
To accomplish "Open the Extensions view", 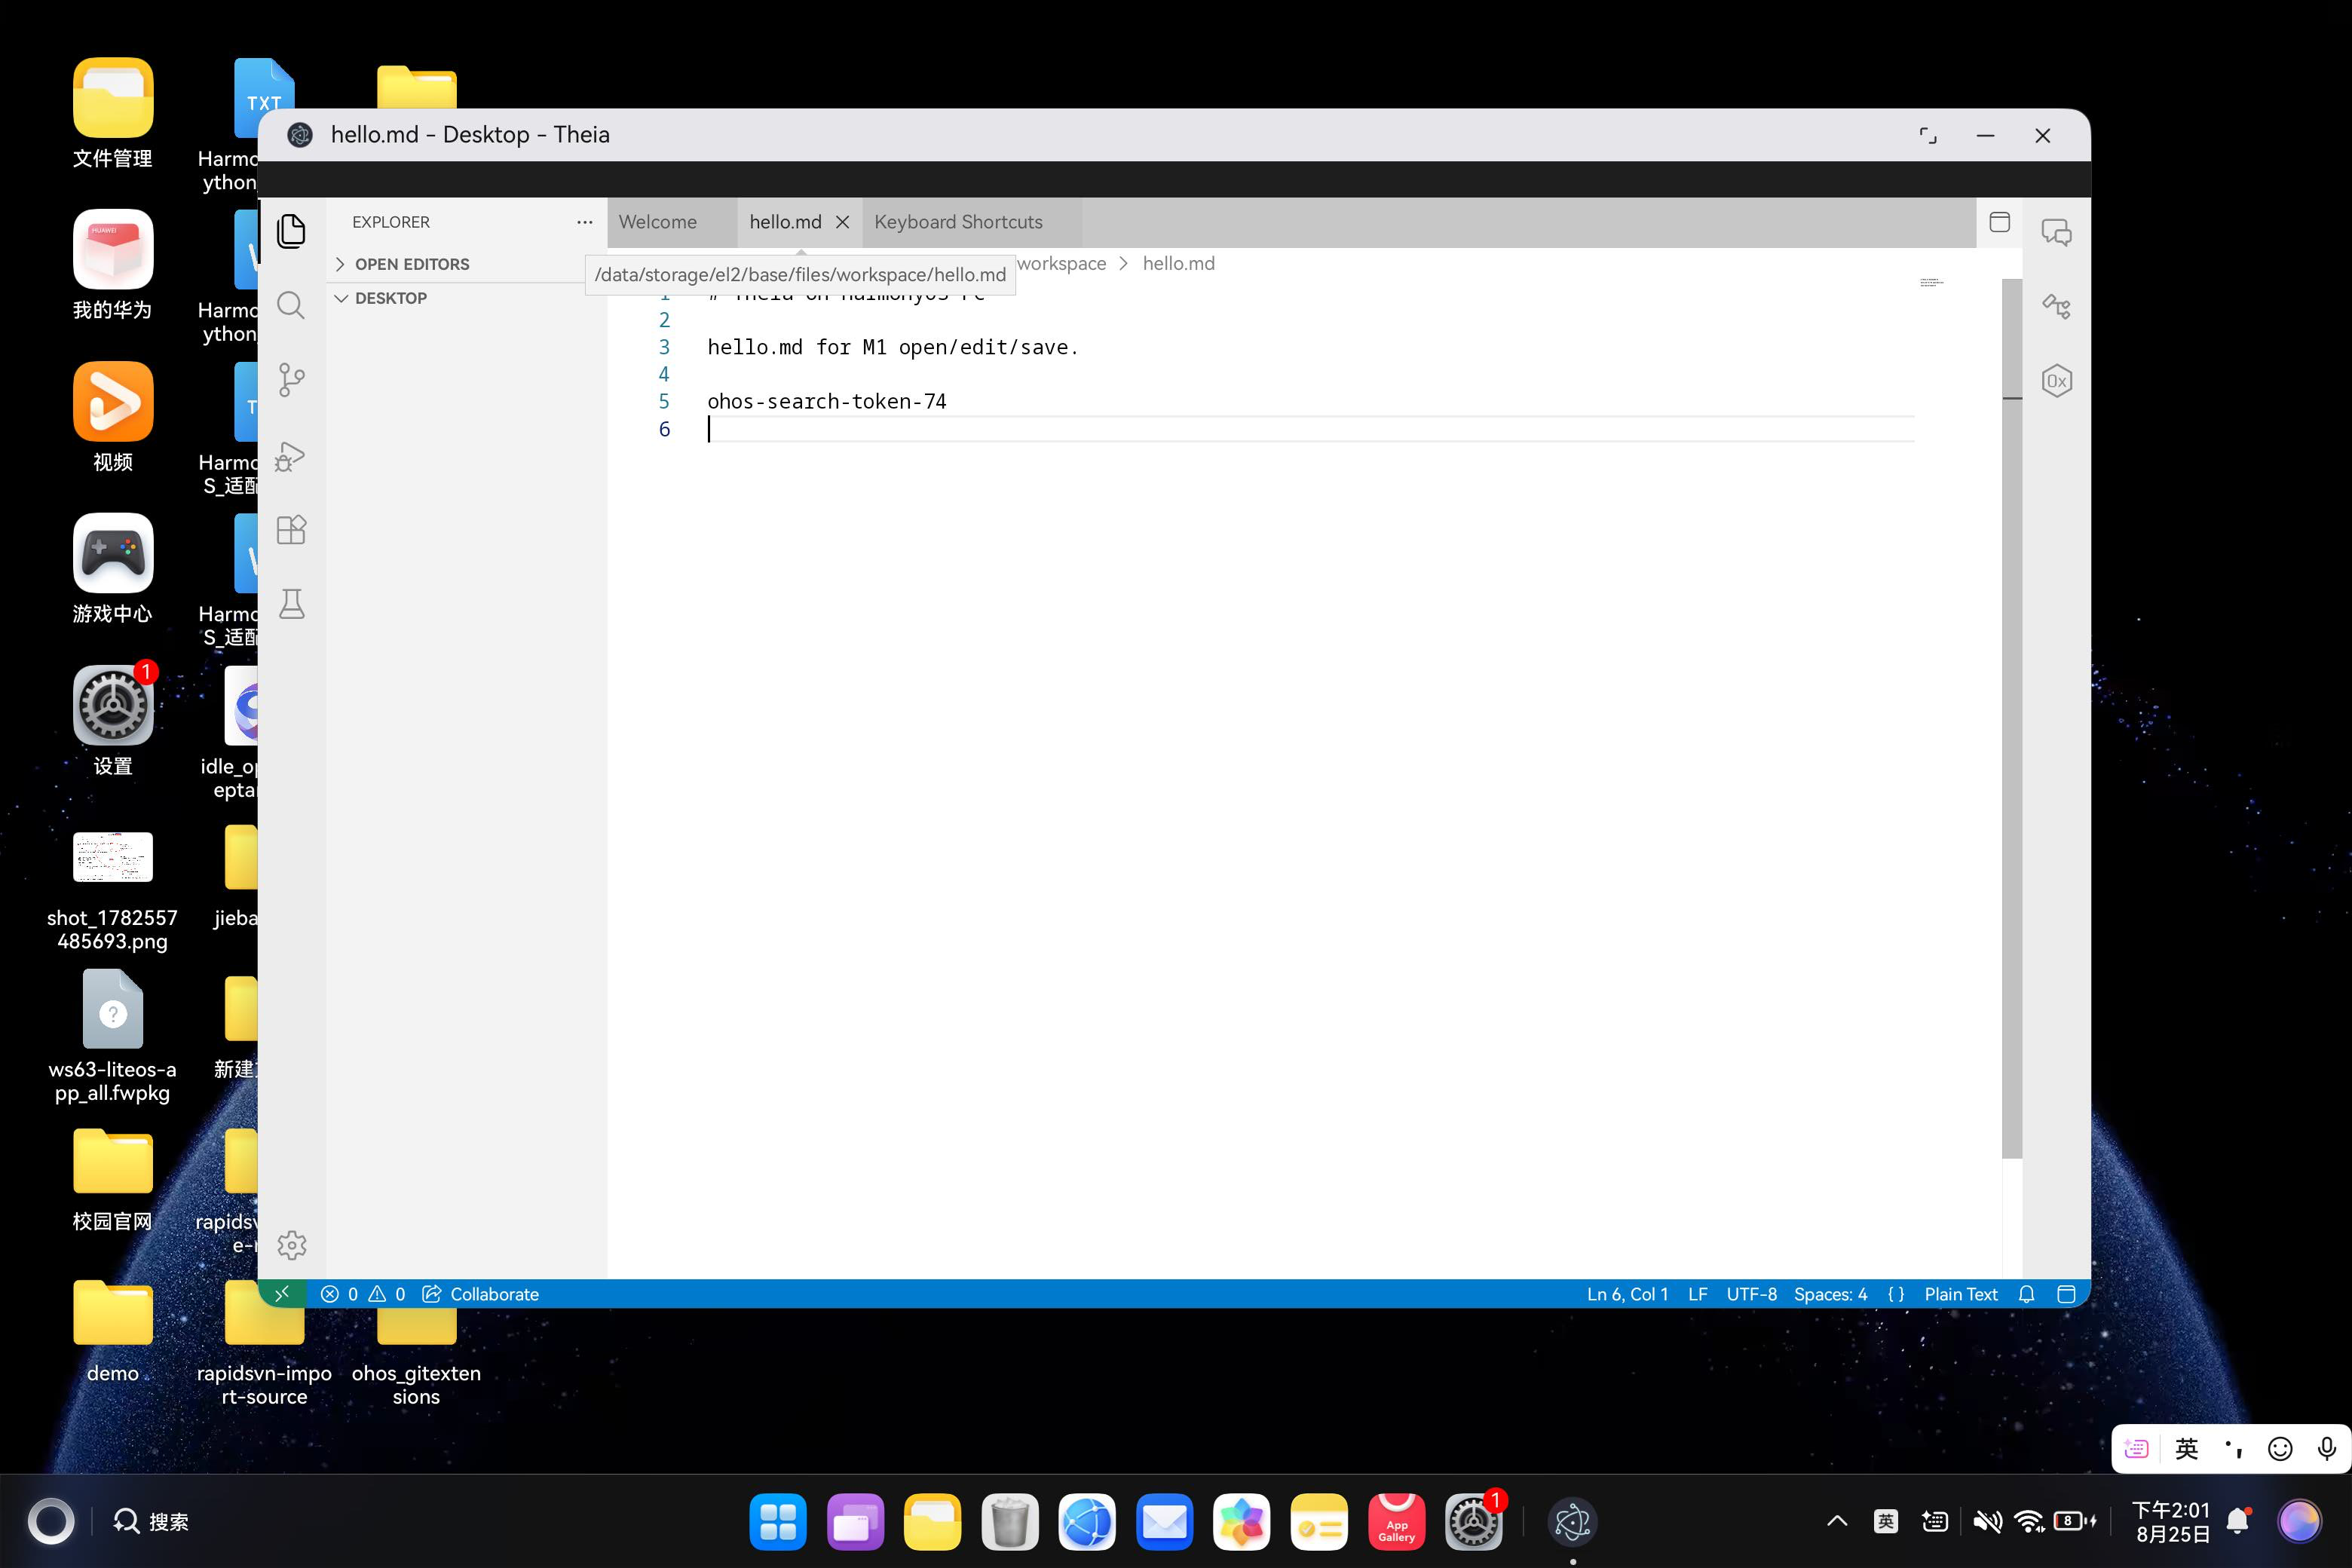I will pos(291,530).
